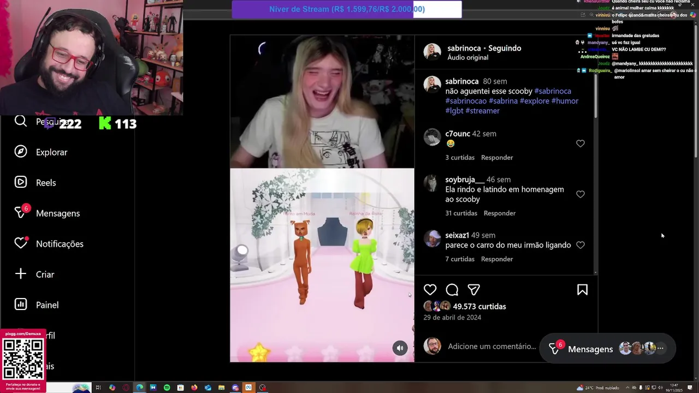Reply to seixaz1's comment via Responder
Viewport: 699px width, 393px height.
(497, 259)
